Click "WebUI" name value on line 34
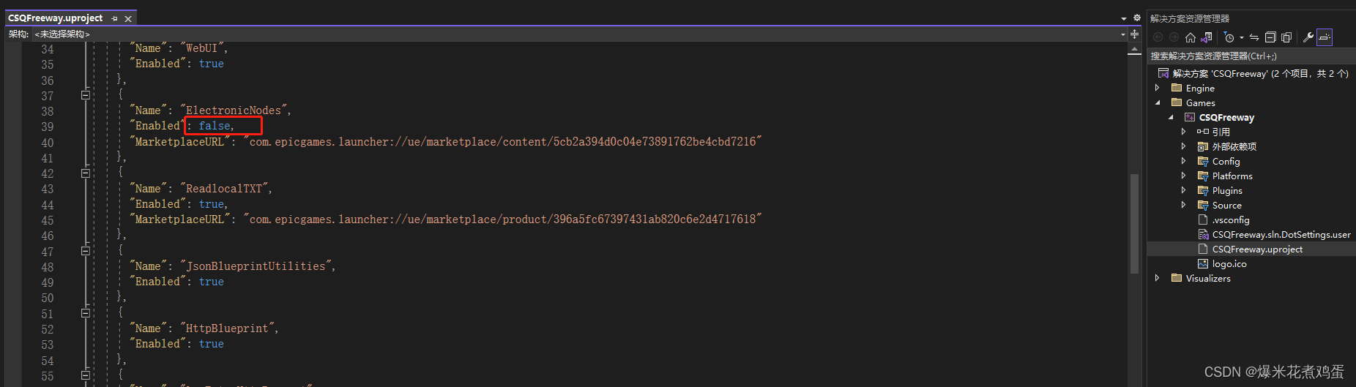Image resolution: width=1356 pixels, height=387 pixels. click(204, 48)
